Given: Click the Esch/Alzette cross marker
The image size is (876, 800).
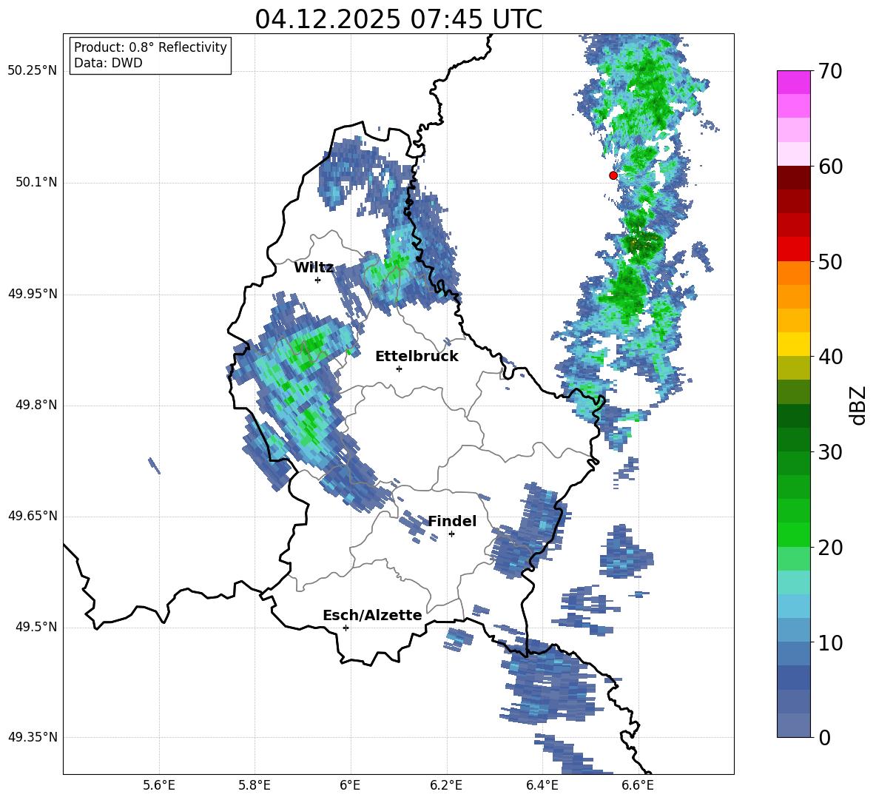Looking at the screenshot, I should click(346, 628).
